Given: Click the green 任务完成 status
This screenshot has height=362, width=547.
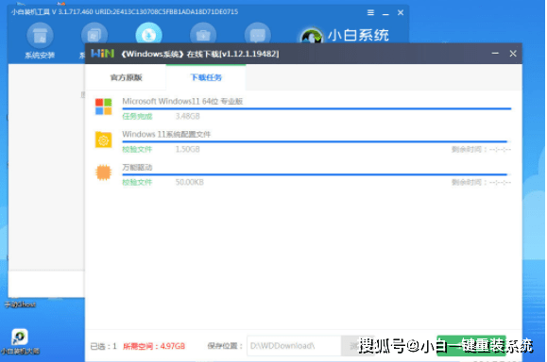Looking at the screenshot, I should (137, 116).
